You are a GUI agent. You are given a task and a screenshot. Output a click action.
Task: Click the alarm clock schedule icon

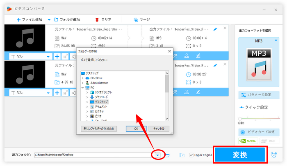click(274, 155)
